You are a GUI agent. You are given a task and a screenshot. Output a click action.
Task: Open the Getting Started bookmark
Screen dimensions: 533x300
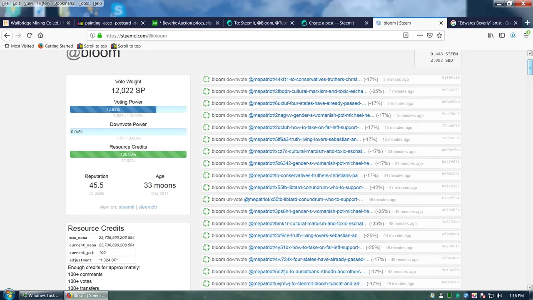click(55, 46)
